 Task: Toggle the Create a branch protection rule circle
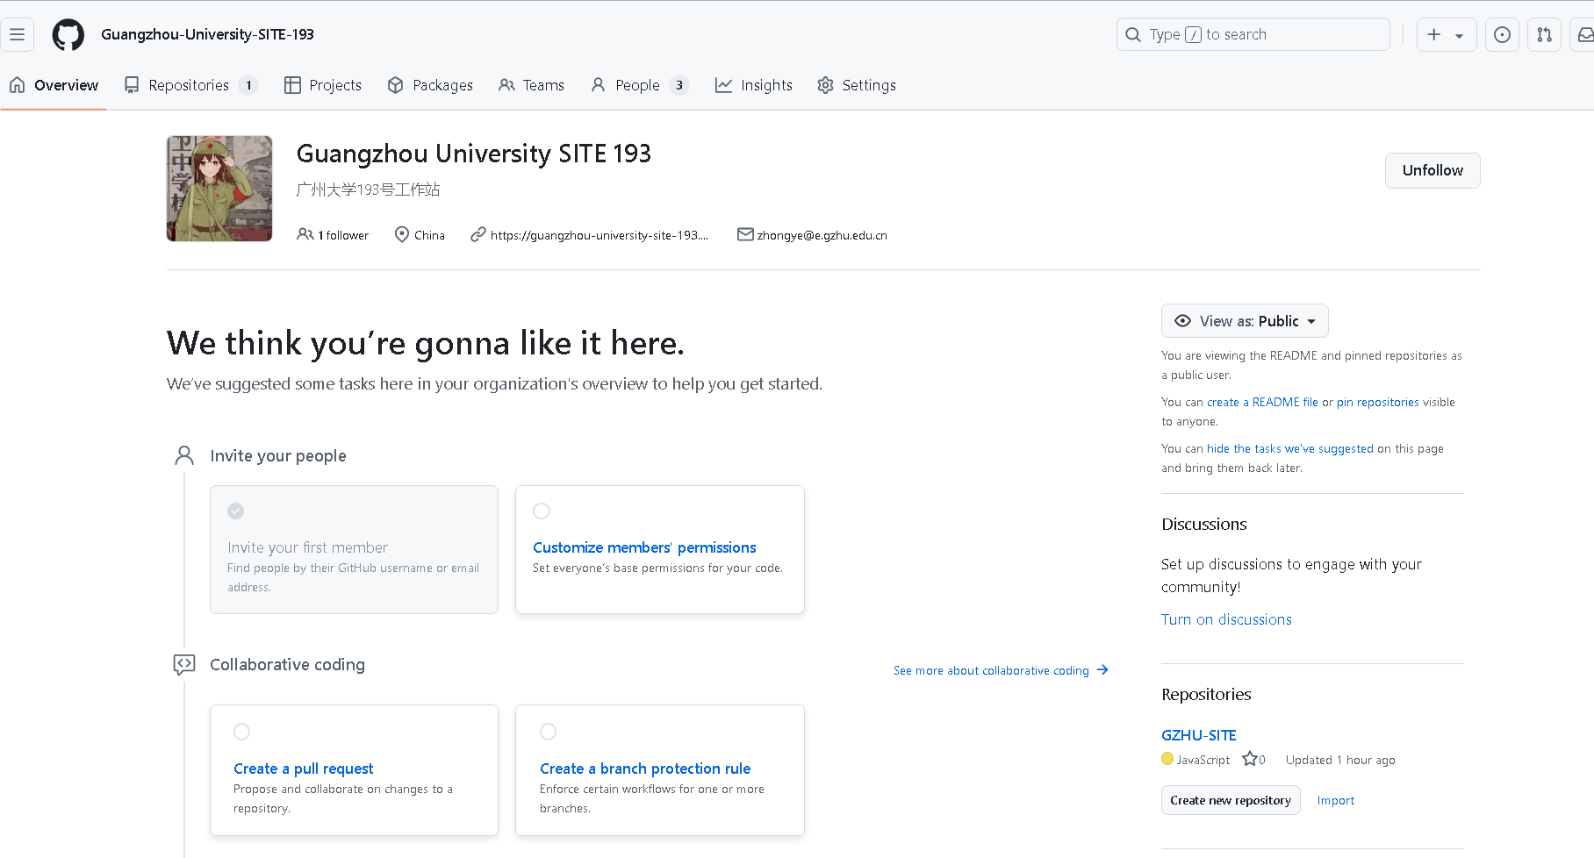pos(548,732)
